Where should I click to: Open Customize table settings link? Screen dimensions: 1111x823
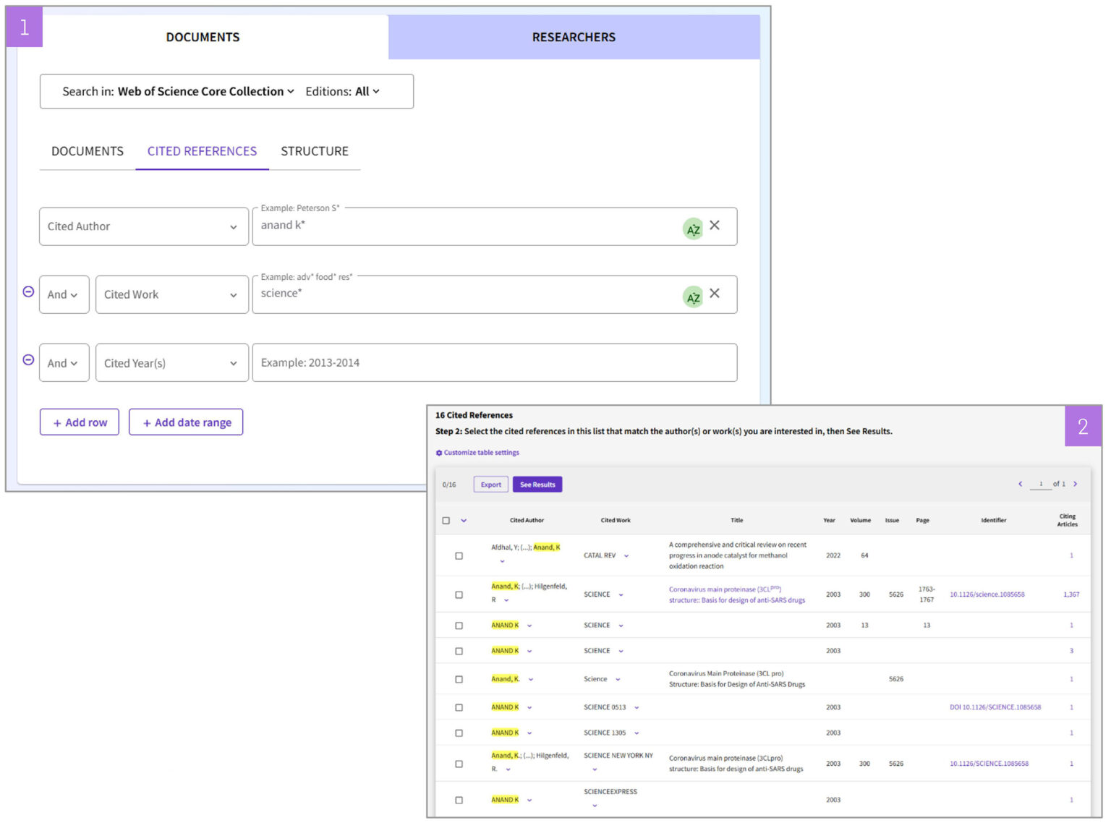(x=477, y=453)
